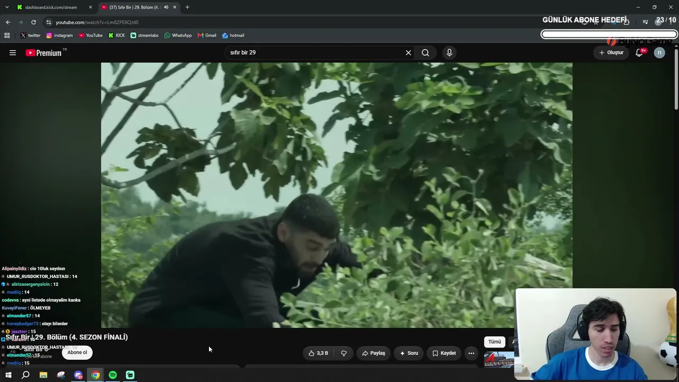View site information icon in address bar
This screenshot has height=382, width=679.
49,22
